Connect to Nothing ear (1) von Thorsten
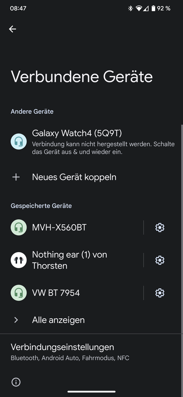The height and width of the screenshot is (397, 183). 72,260
